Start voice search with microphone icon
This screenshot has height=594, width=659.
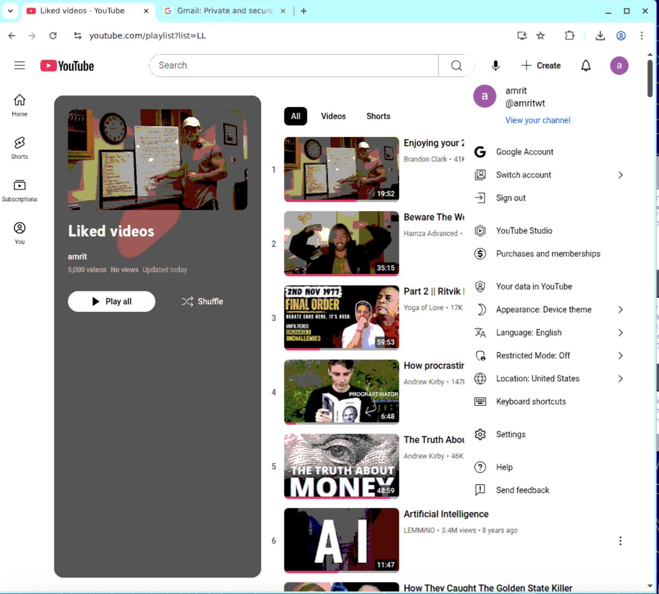495,65
